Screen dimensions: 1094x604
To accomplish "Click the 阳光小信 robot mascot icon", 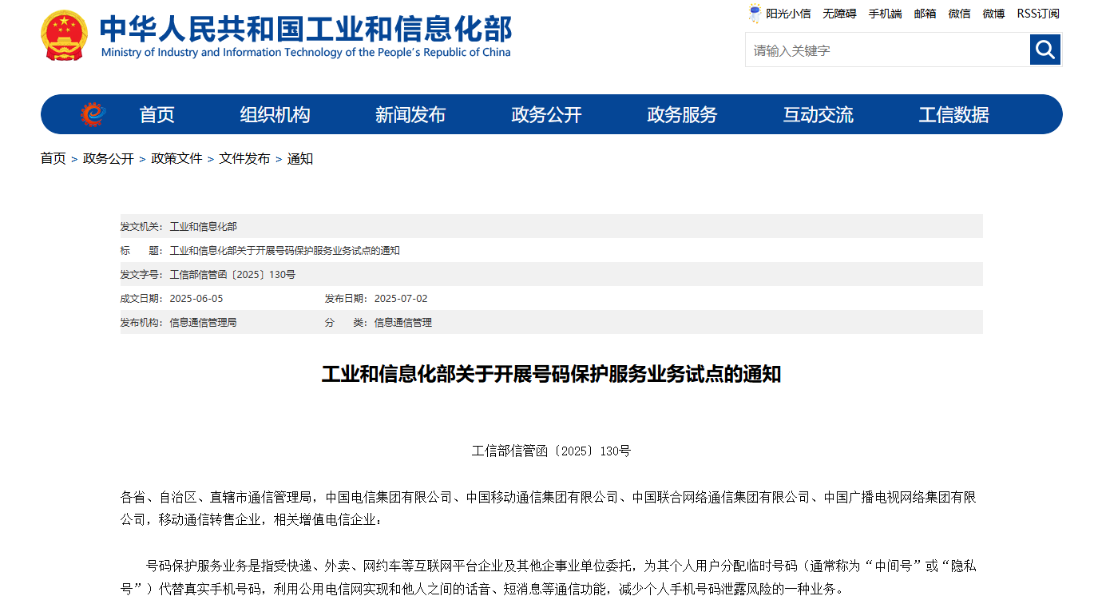I will click(755, 13).
